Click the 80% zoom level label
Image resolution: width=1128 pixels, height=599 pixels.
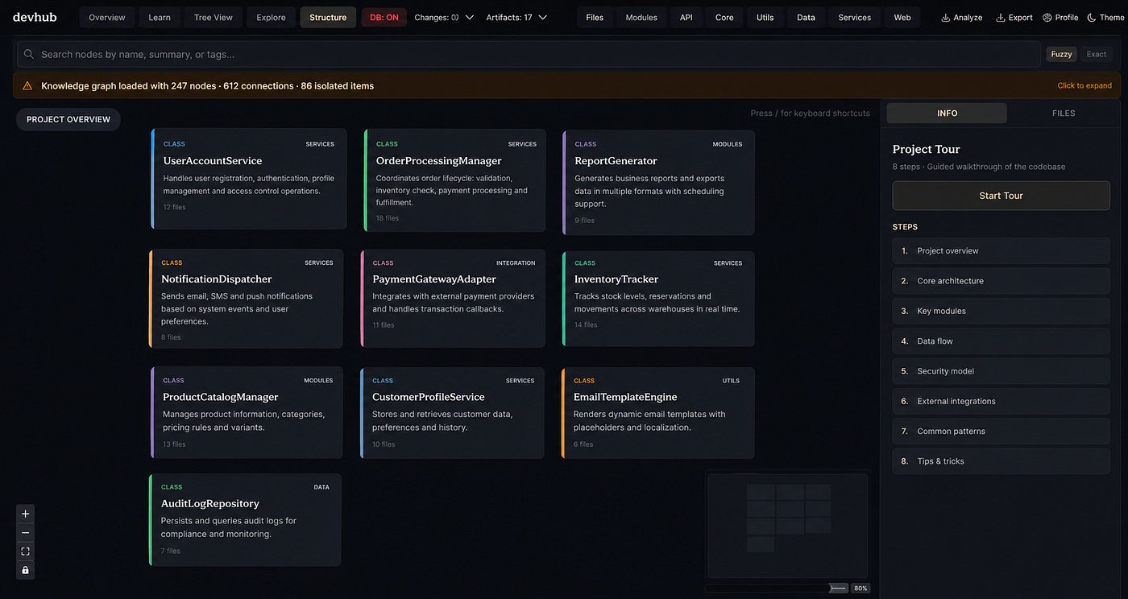(861, 589)
